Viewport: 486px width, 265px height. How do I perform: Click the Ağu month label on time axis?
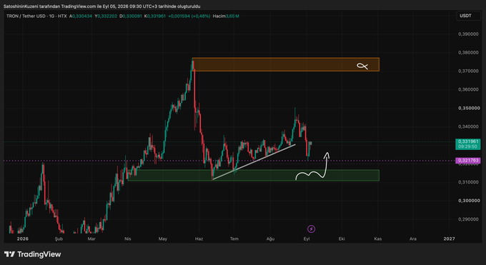tap(271, 239)
